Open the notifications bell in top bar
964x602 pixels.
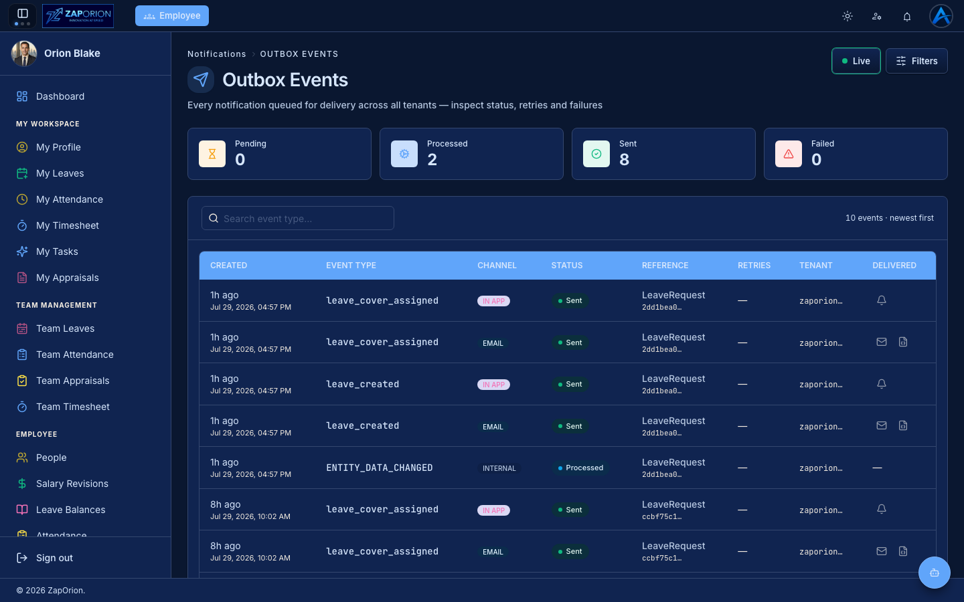click(907, 16)
